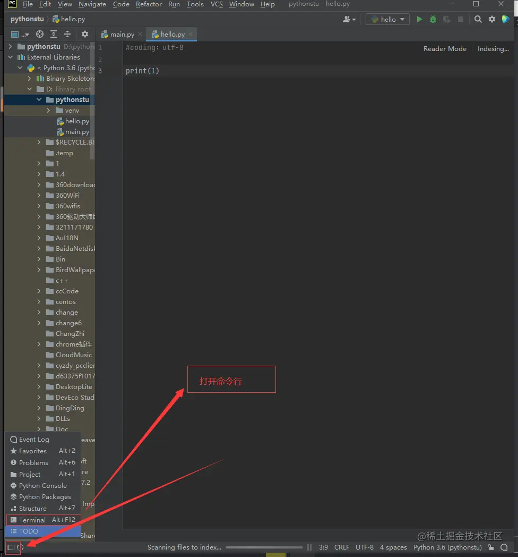Image resolution: width=518 pixels, height=557 pixels.
Task: Open the Navigate menu
Action: 92,4
